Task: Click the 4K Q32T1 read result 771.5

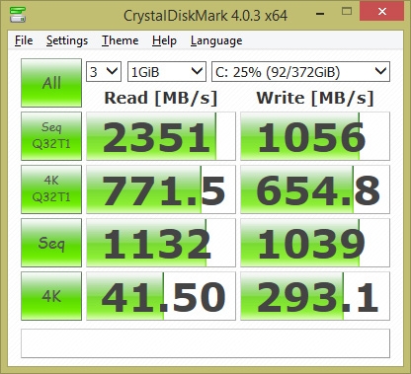Action: tap(161, 189)
